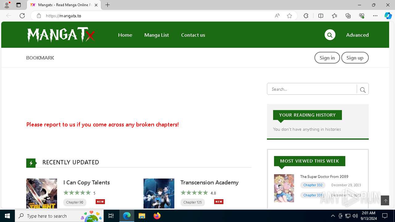Toggle Split screen icon
Screen dimensions: 395x222
pyautogui.click(x=321, y=16)
